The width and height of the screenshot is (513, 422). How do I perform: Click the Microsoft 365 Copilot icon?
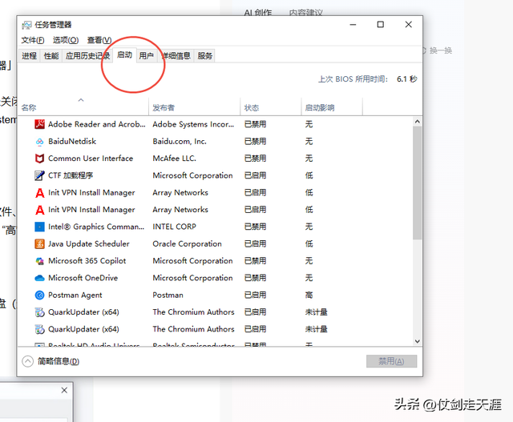(x=39, y=261)
